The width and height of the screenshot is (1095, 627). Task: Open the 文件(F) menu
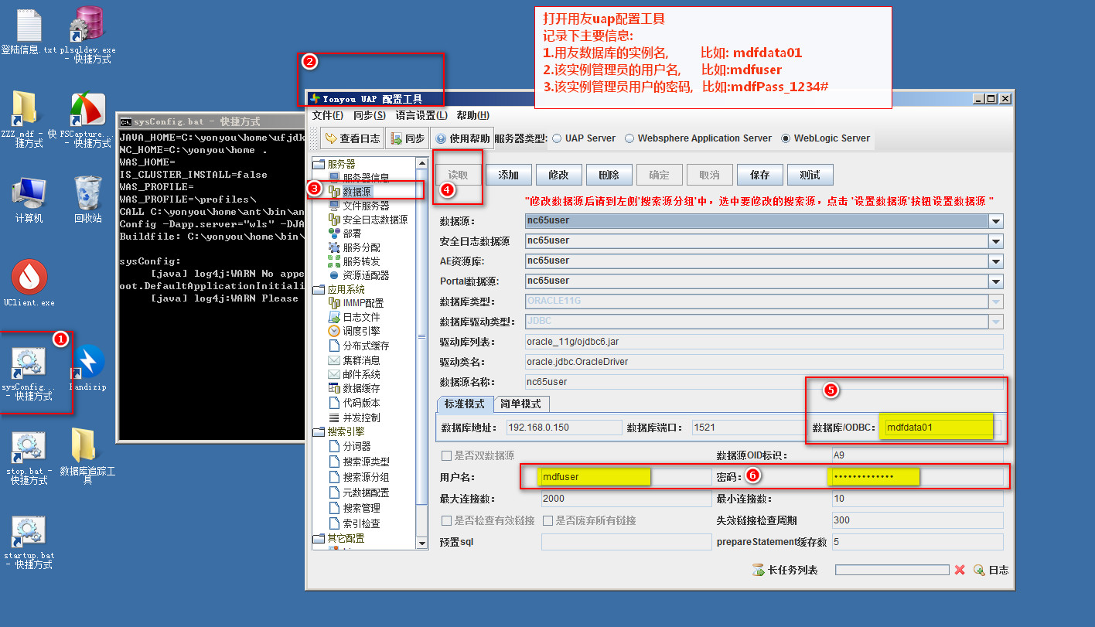pyautogui.click(x=327, y=115)
